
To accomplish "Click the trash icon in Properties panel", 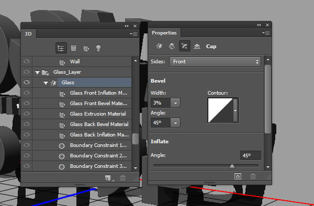I will pos(253,176).
